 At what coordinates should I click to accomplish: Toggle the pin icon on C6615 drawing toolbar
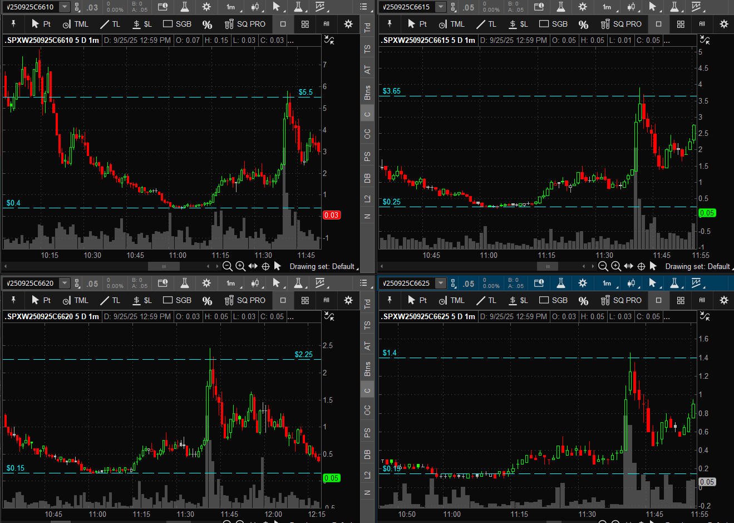click(390, 24)
